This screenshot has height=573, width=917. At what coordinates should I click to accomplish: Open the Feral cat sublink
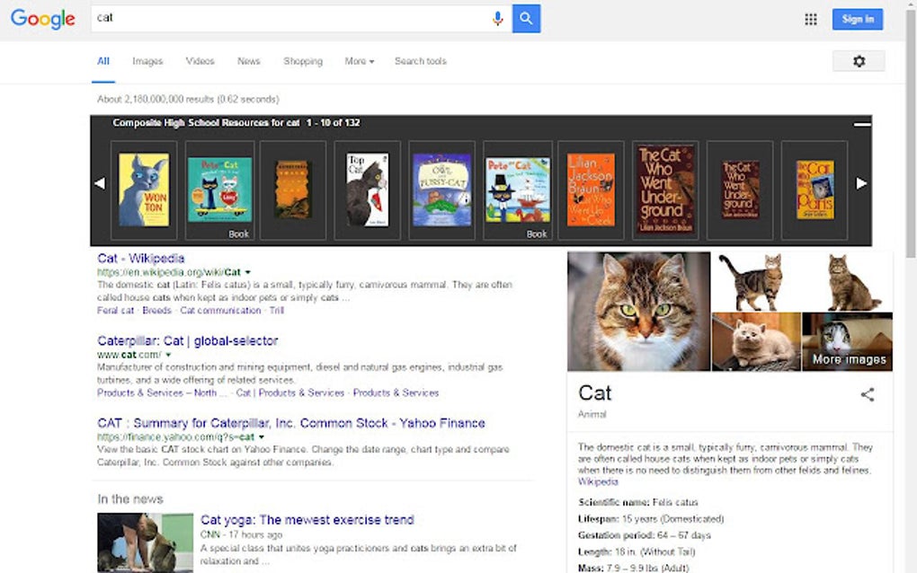115,310
